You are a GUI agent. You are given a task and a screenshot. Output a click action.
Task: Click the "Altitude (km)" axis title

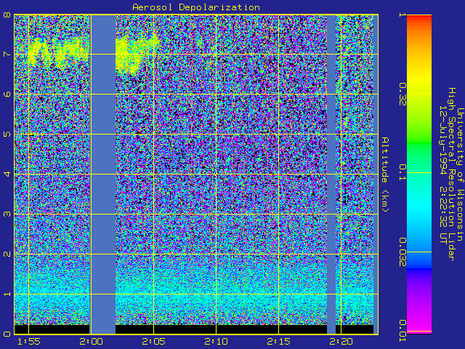click(385, 174)
